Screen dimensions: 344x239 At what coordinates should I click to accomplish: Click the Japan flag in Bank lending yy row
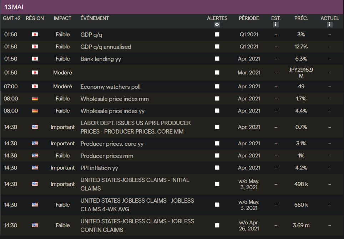pos(35,59)
